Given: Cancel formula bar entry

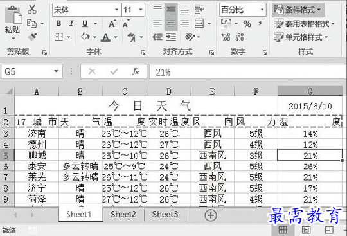Looking at the screenshot, I should [92, 71].
